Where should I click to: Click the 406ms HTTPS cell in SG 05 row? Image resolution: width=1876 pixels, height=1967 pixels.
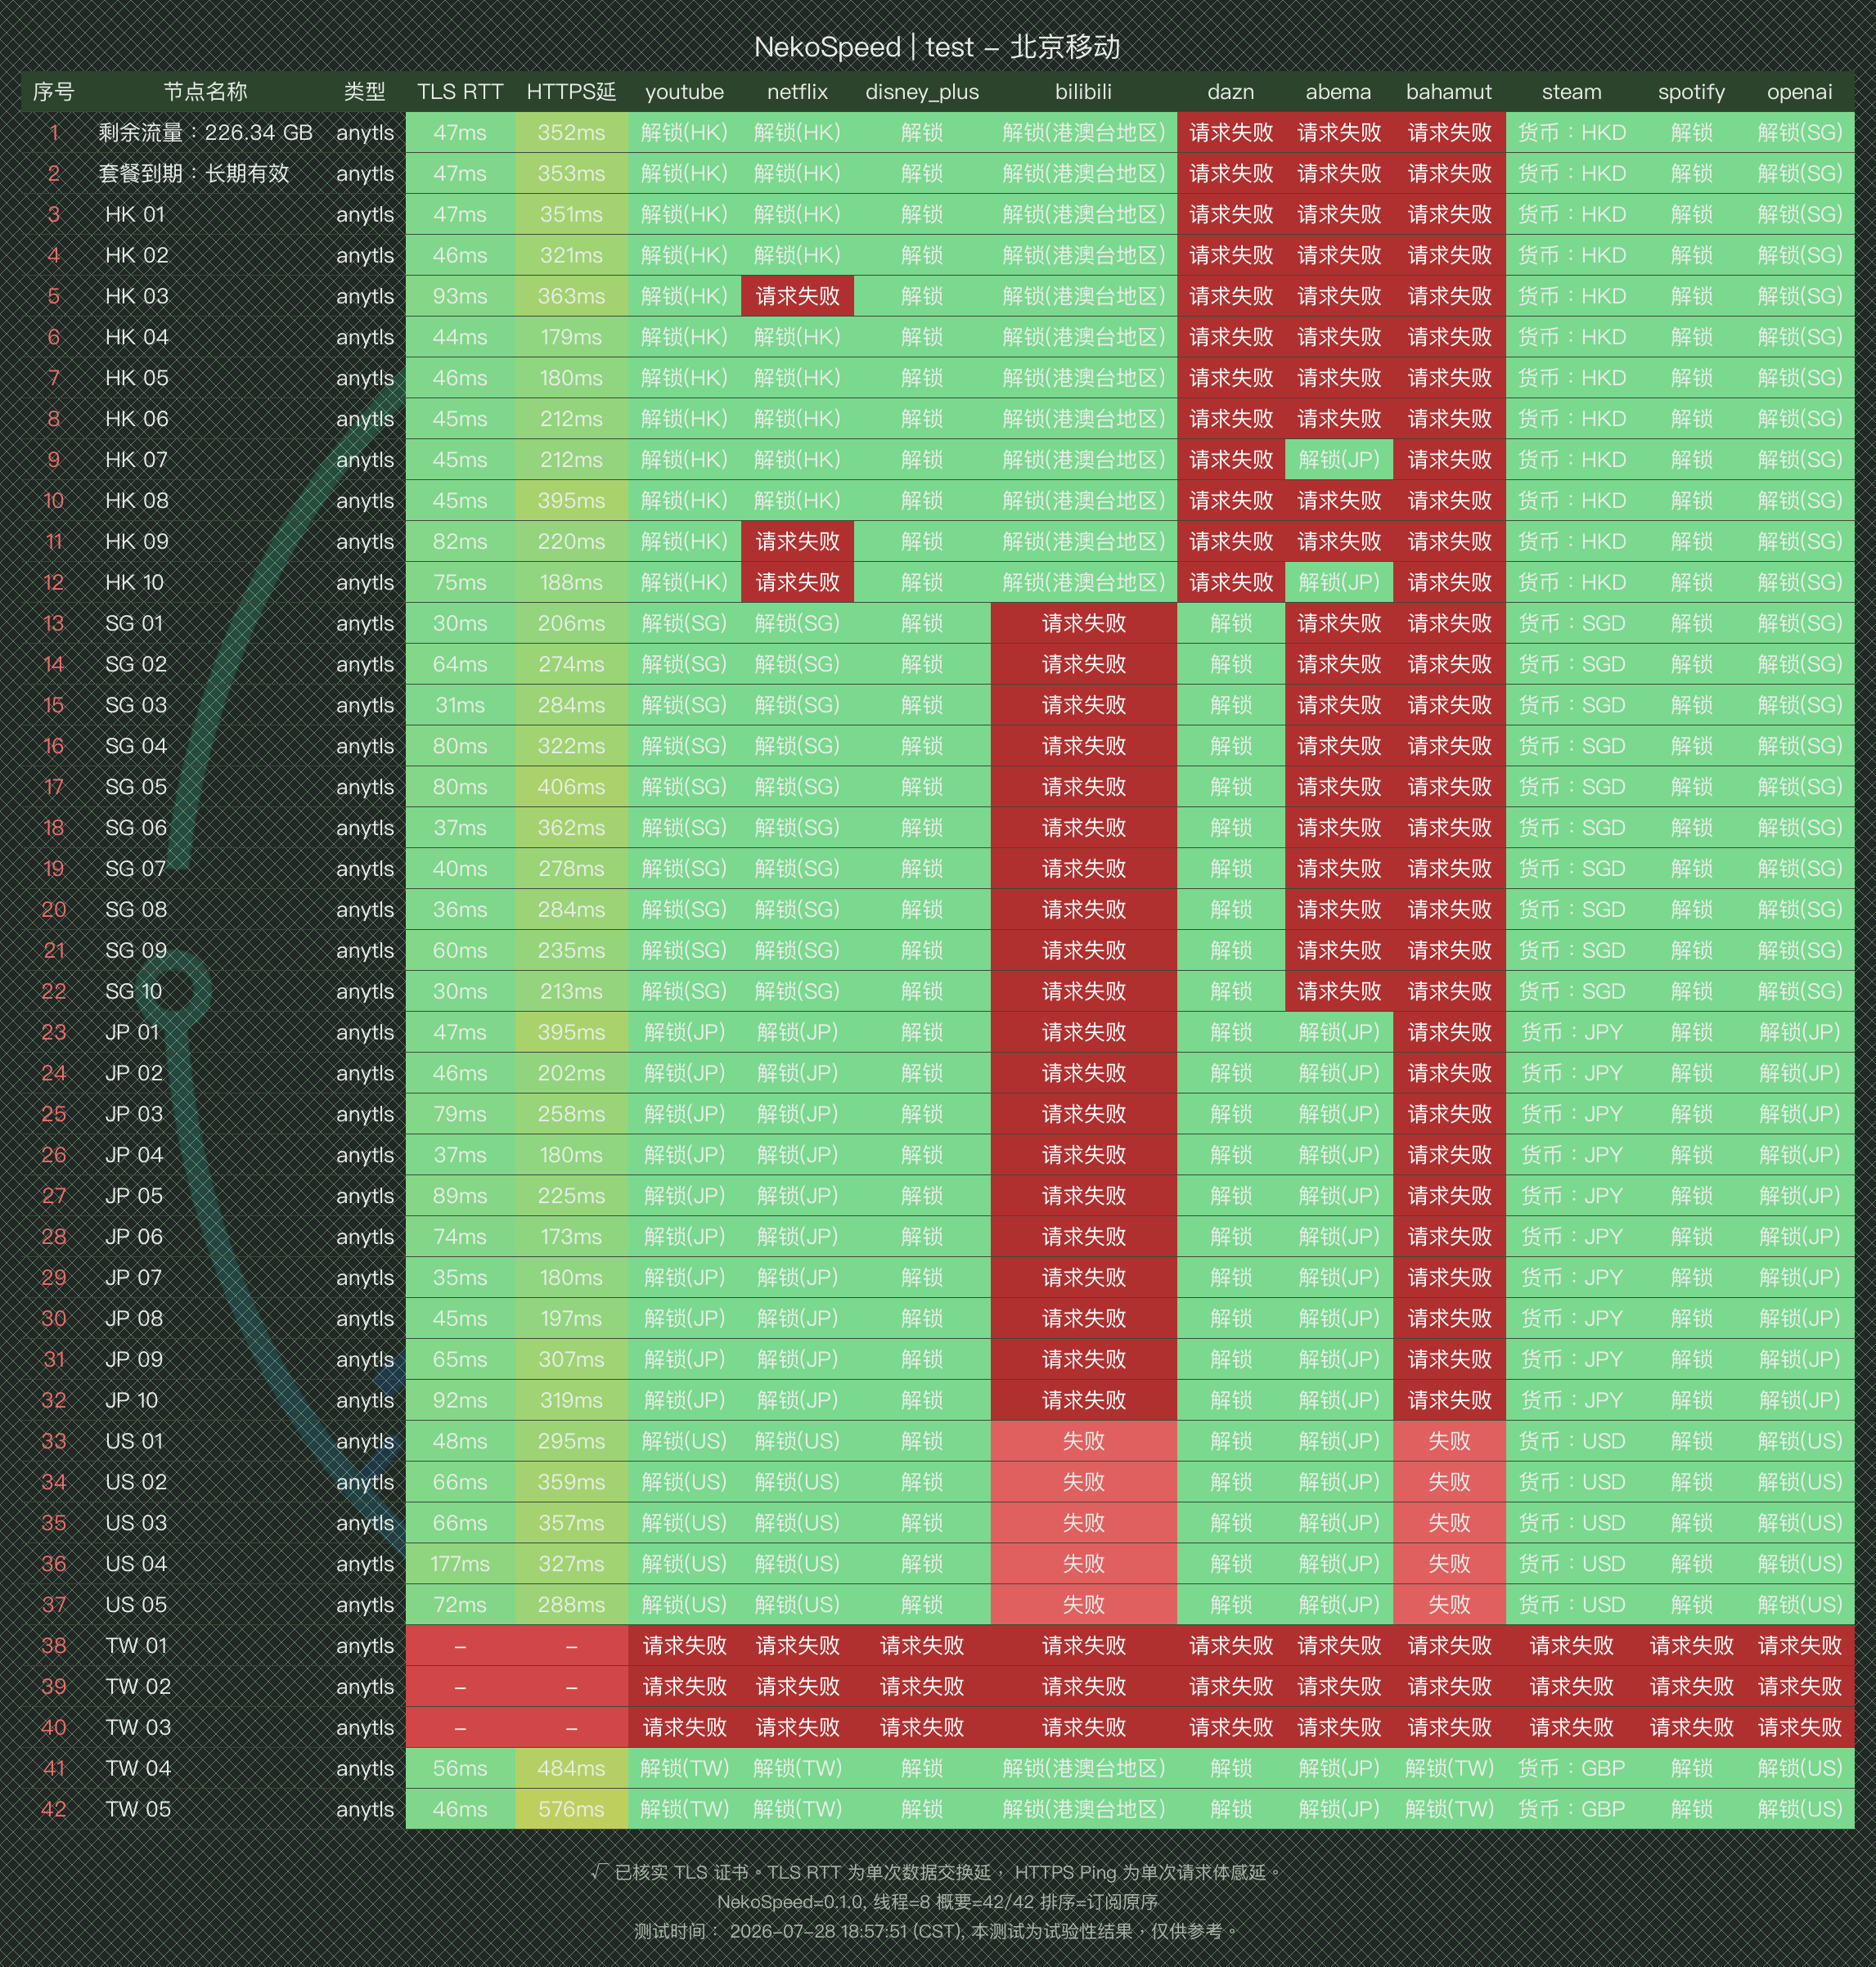571,787
